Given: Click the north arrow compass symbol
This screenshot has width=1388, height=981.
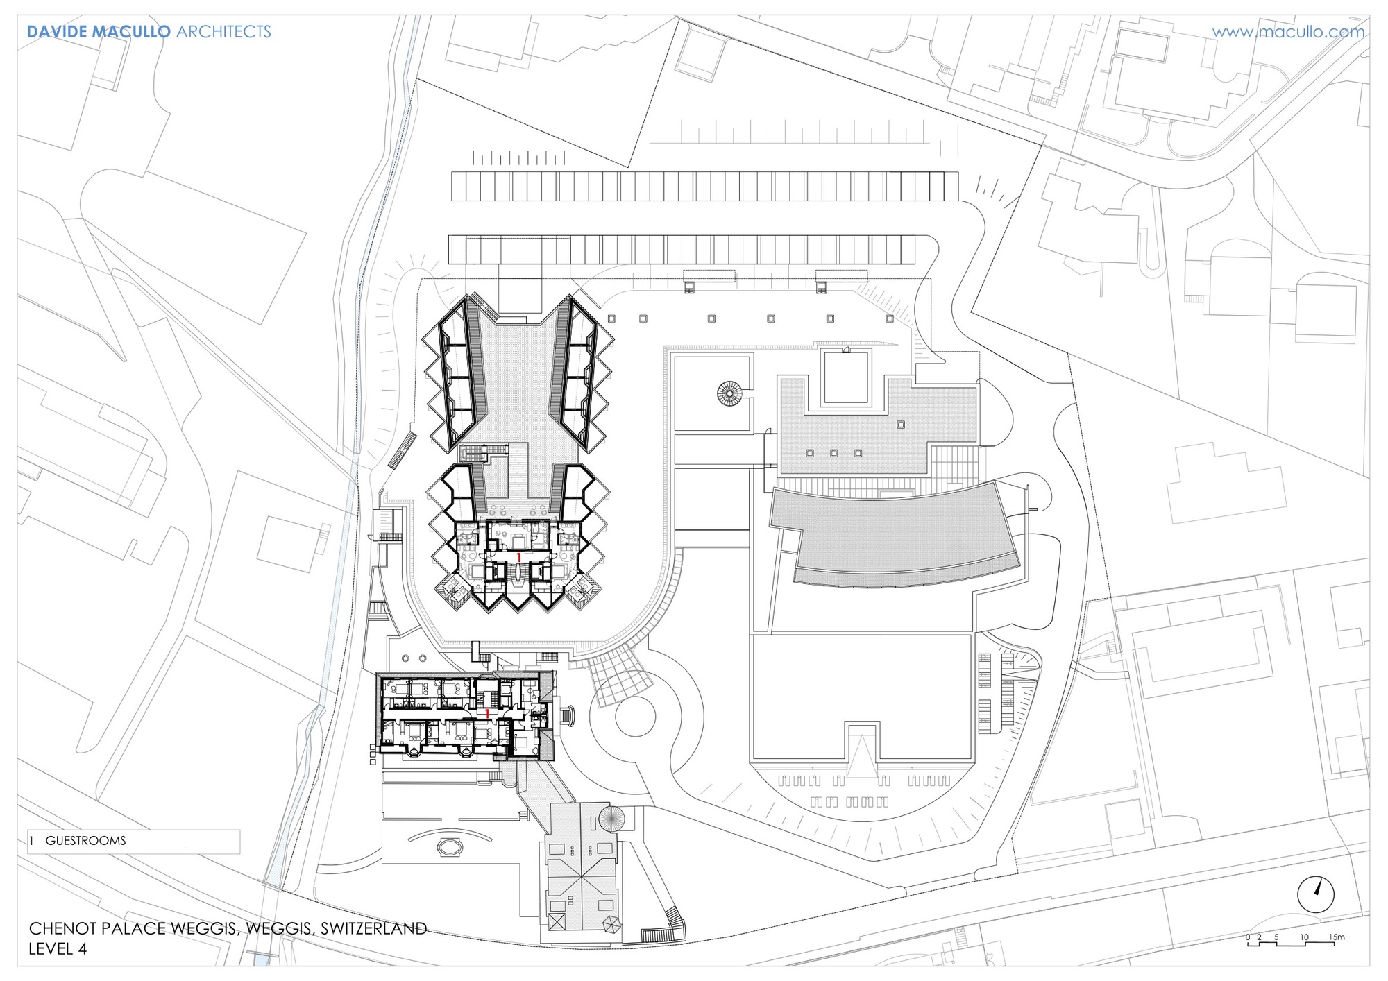Looking at the screenshot, I should [x=1316, y=895].
